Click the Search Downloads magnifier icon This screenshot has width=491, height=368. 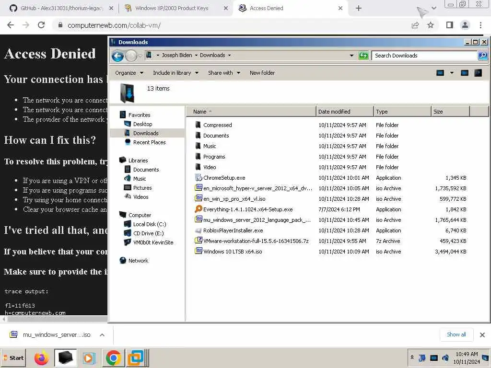(482, 56)
